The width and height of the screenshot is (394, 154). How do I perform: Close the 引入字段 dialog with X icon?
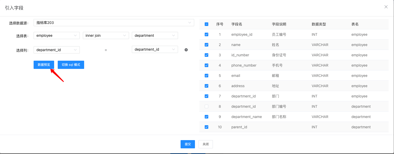click(386, 7)
